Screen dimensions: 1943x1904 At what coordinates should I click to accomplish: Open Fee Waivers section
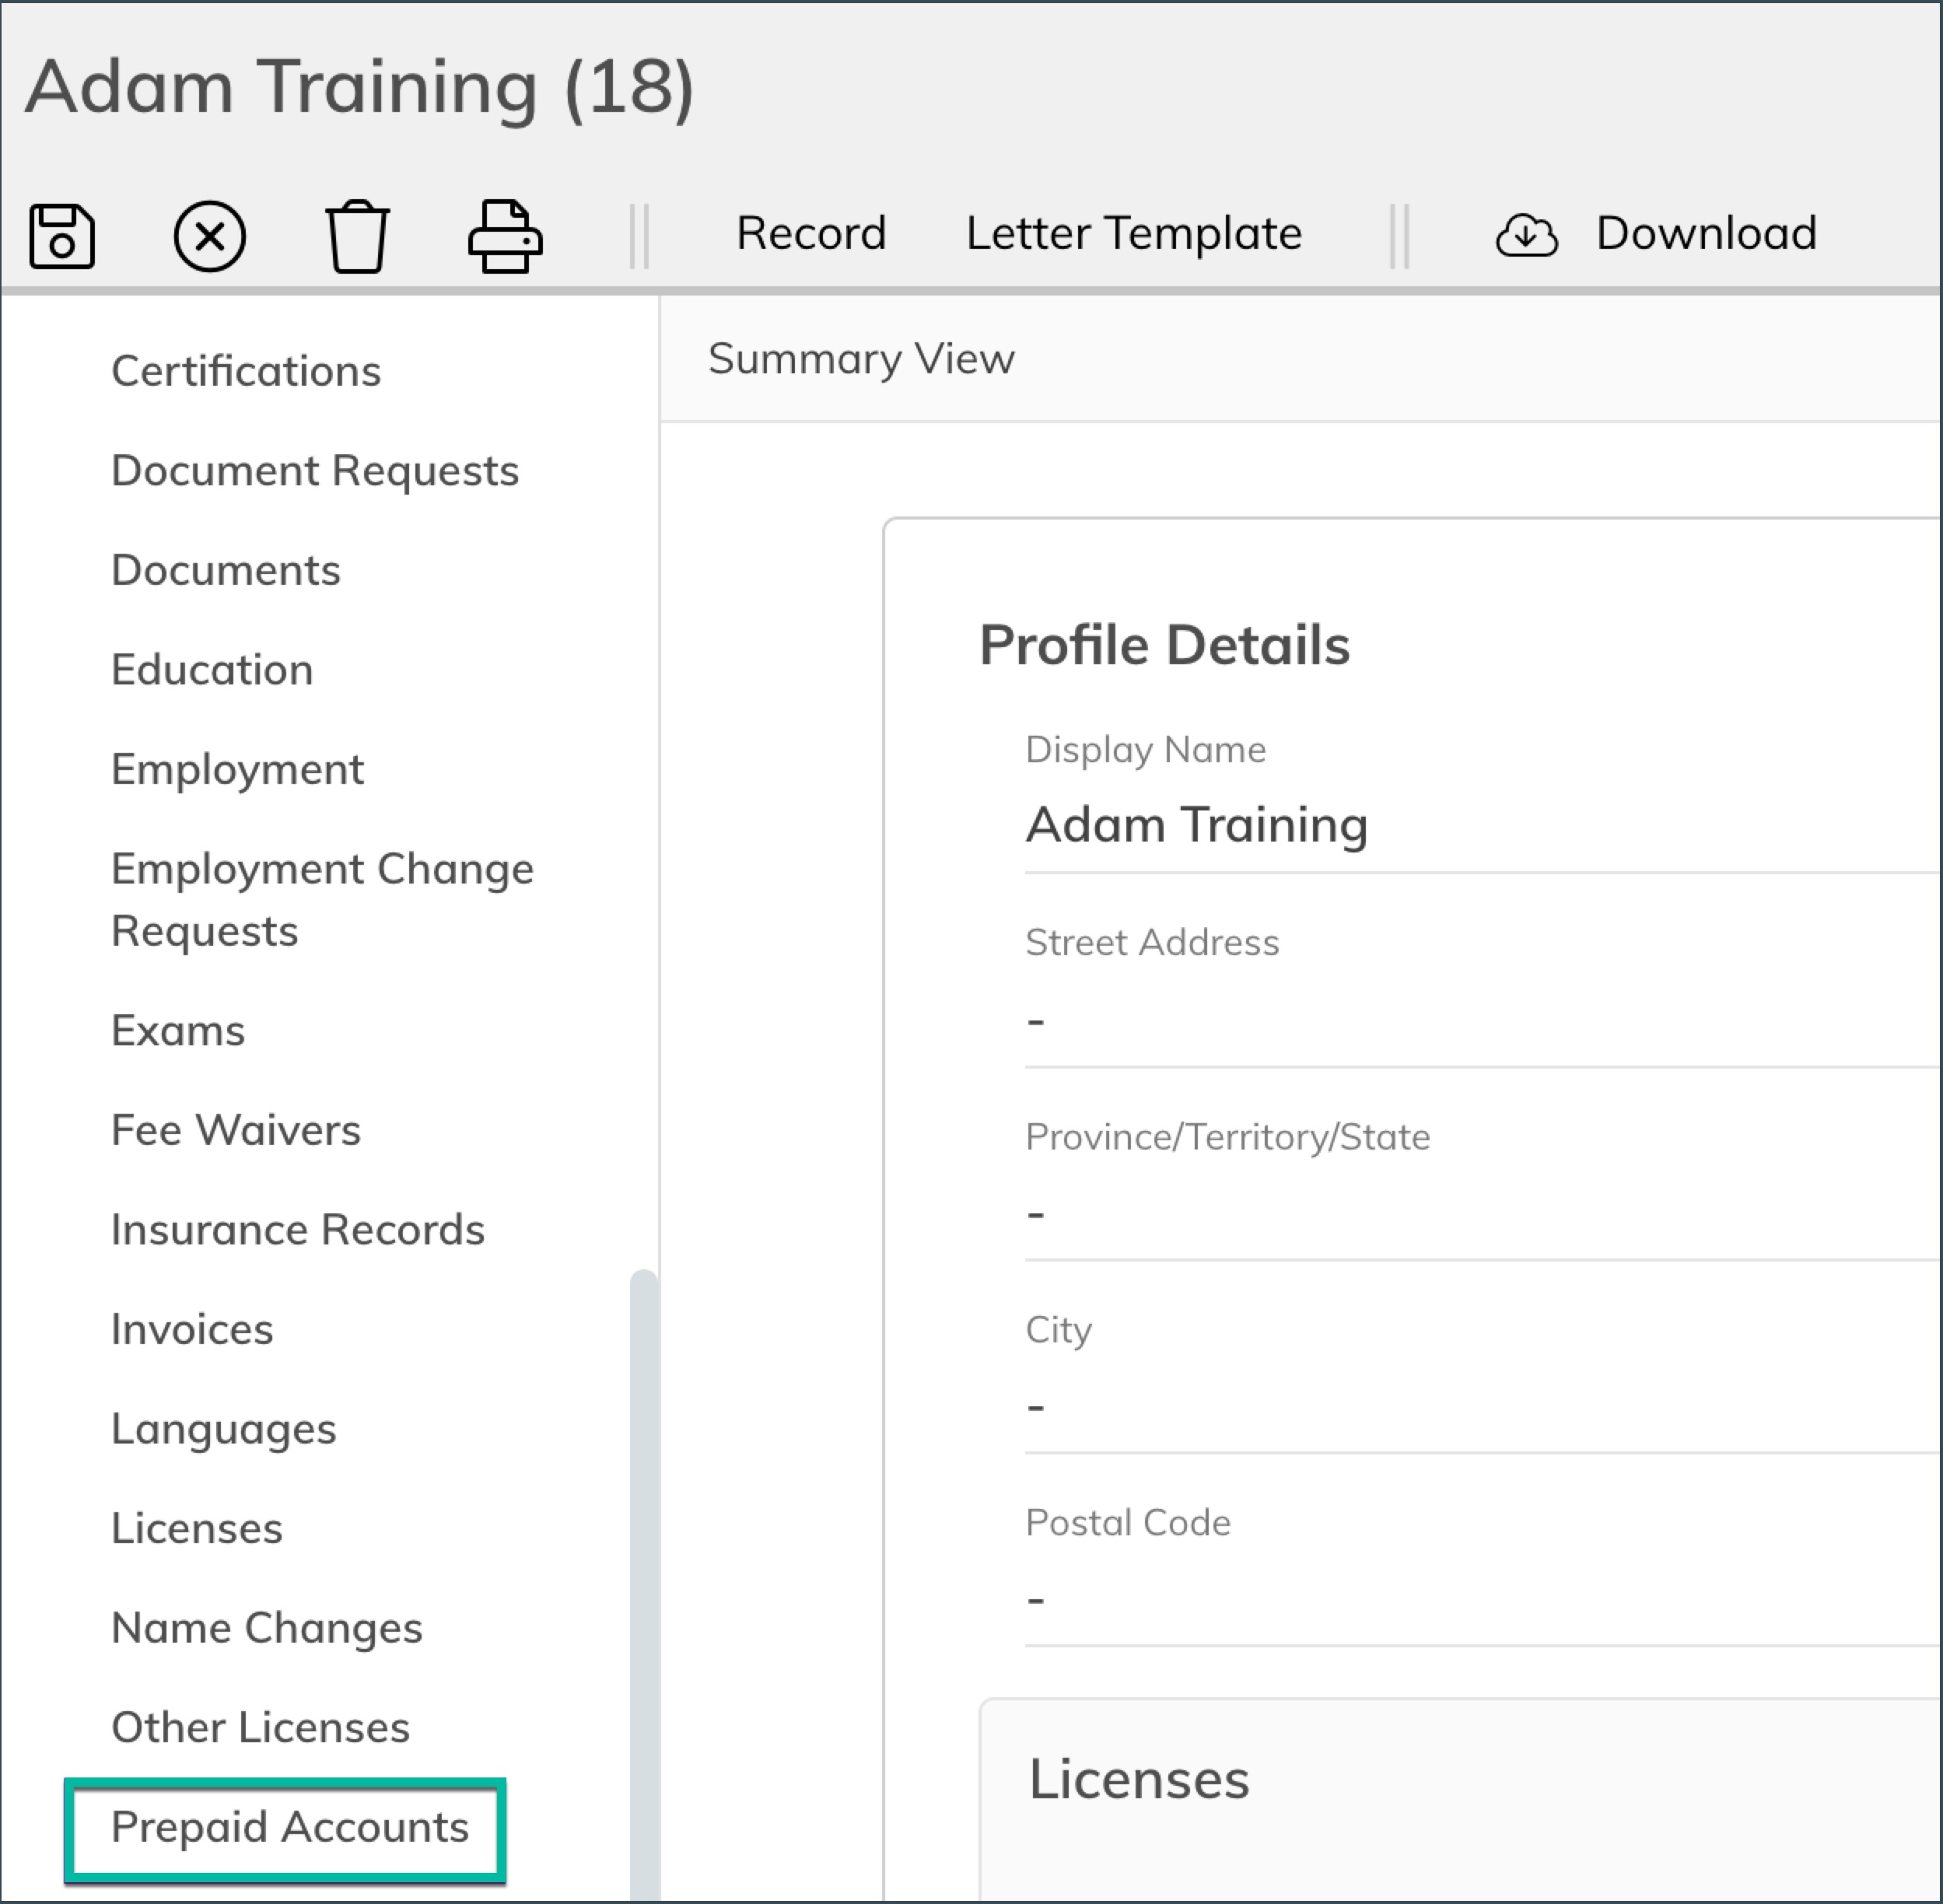[x=236, y=1131]
